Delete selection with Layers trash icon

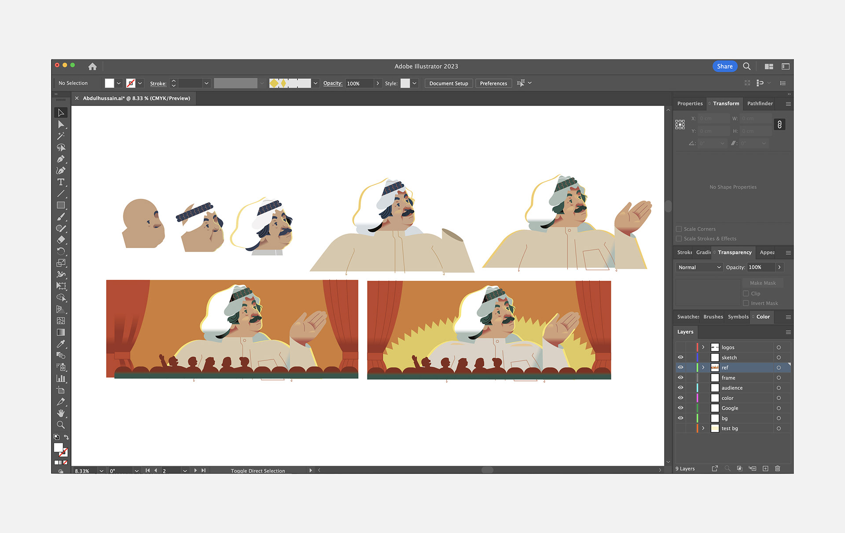click(778, 468)
